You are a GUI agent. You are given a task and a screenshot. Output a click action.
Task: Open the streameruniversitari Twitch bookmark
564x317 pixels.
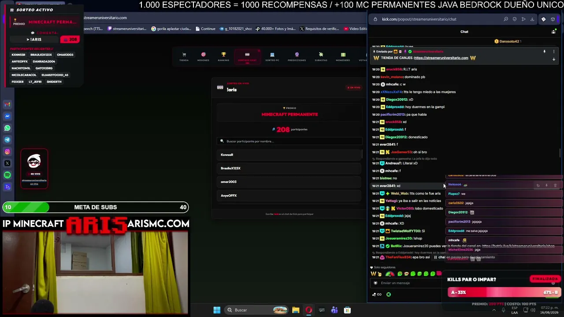pyautogui.click(x=127, y=29)
